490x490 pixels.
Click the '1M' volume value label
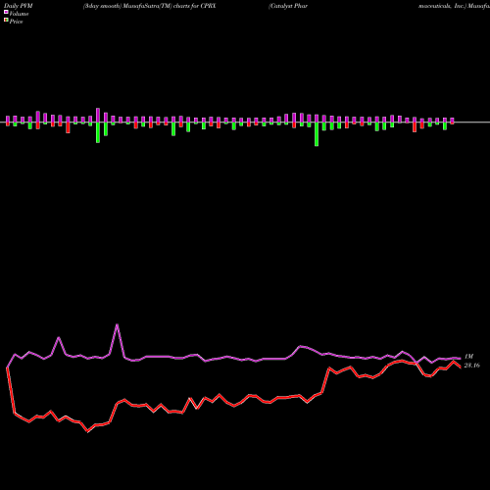(468, 357)
